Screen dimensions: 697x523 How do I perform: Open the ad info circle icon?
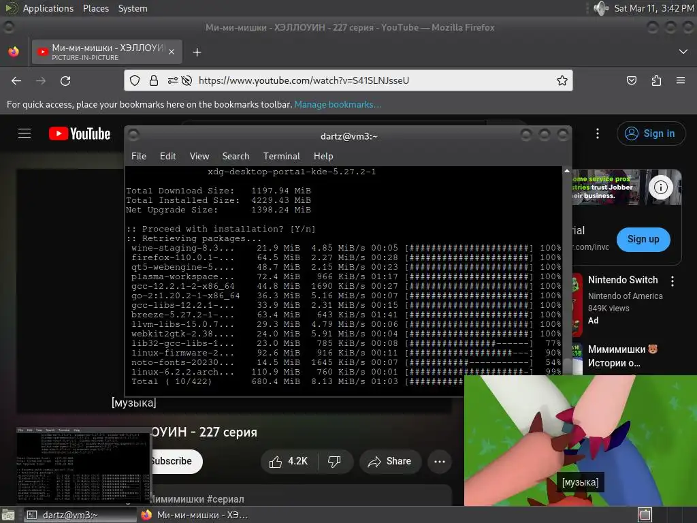660,187
